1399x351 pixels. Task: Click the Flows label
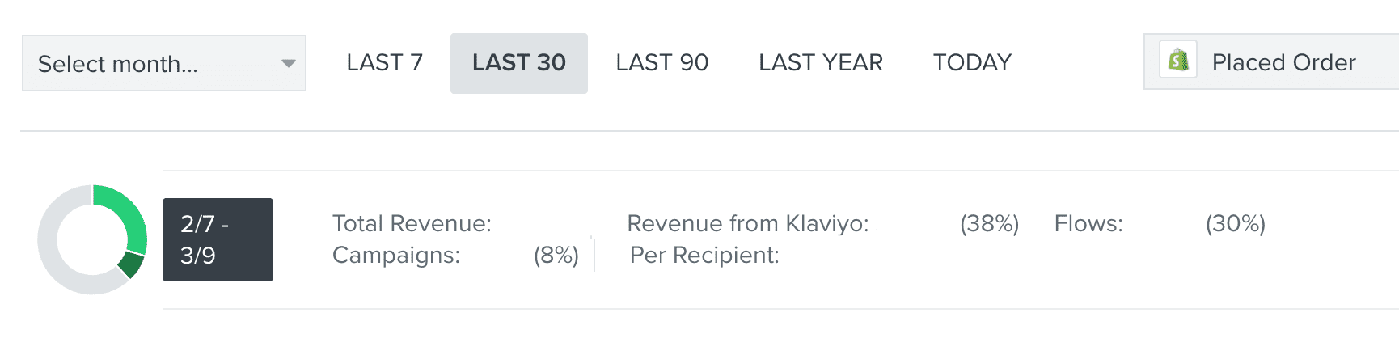point(1088,223)
